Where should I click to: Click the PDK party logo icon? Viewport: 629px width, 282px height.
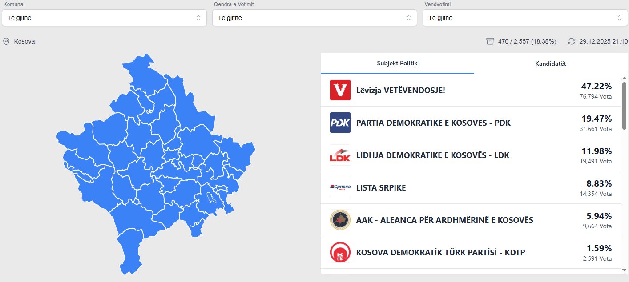340,123
